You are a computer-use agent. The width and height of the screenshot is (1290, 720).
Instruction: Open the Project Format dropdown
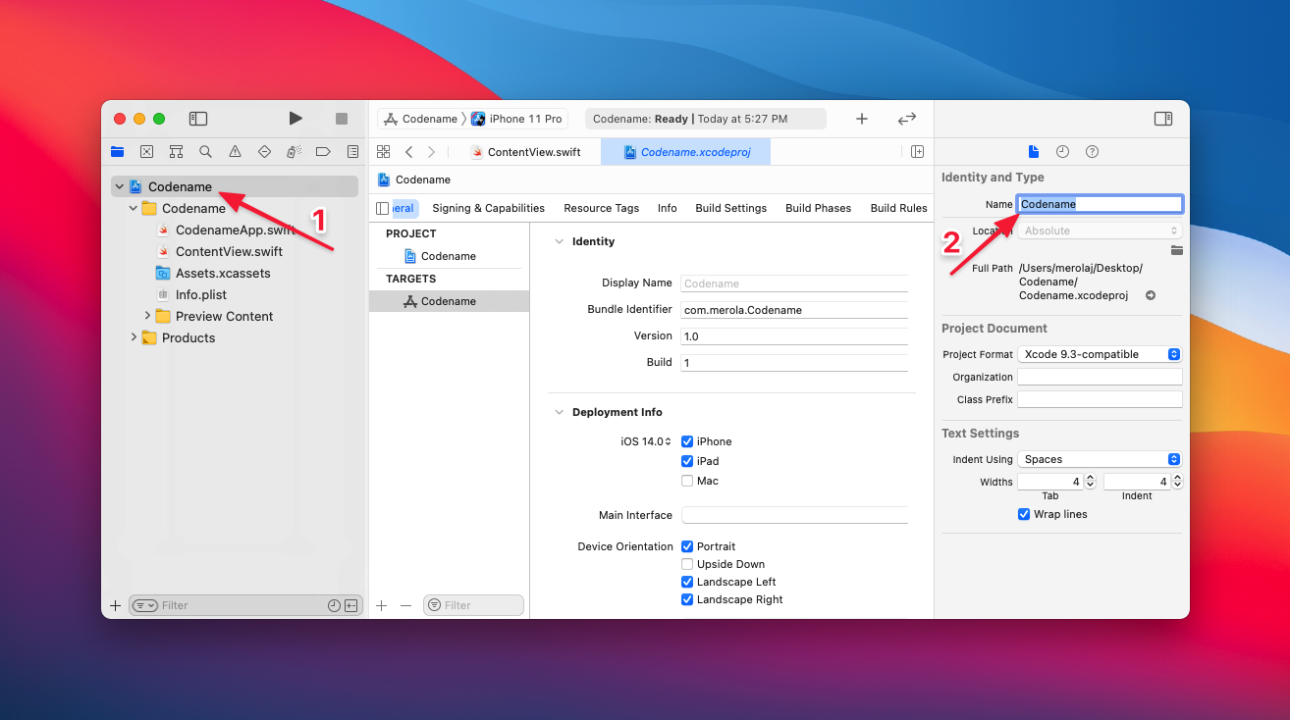click(1100, 354)
